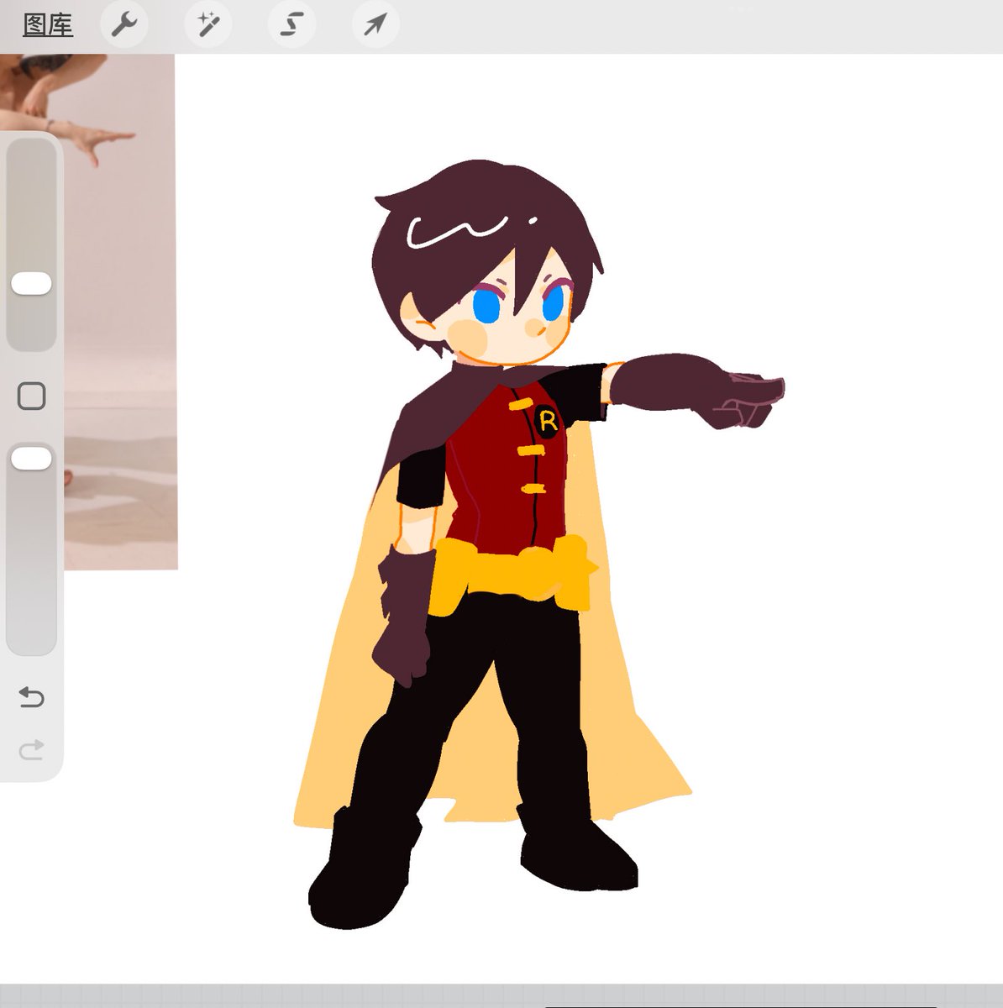Open the Adjustments magic wand menu

tap(207, 24)
